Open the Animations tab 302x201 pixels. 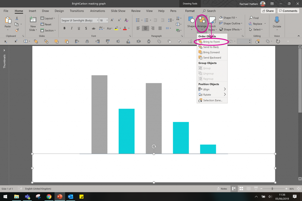coord(97,11)
